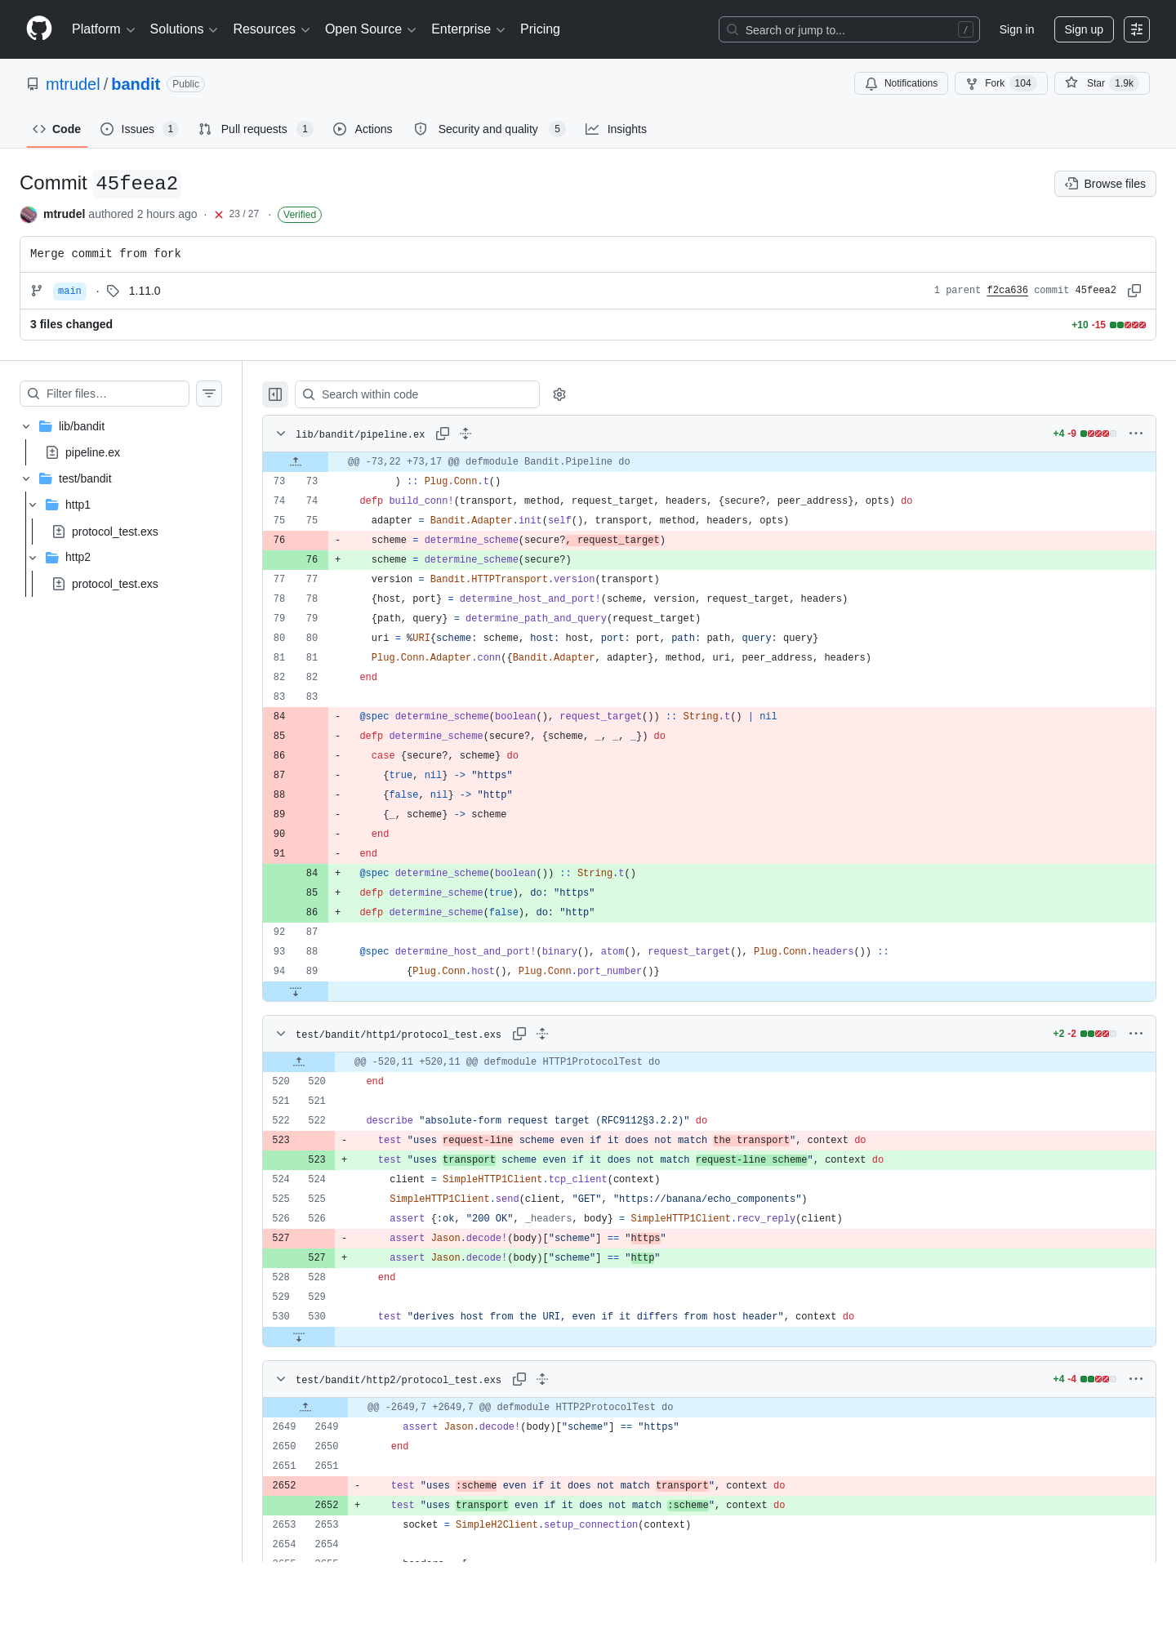Copy the lib/bandit/pipeline.ex file path
The image size is (1176, 1633).
pos(443,434)
